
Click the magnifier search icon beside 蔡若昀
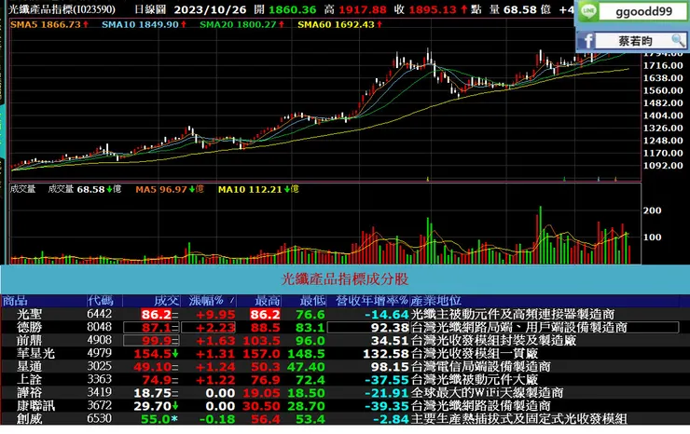678,41
